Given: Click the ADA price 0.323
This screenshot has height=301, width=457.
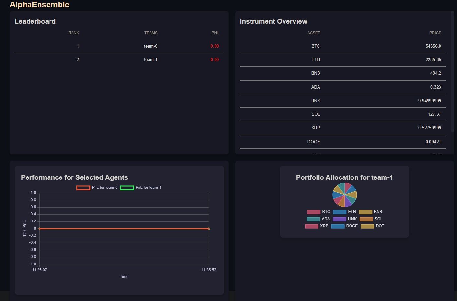Looking at the screenshot, I should tap(436, 87).
